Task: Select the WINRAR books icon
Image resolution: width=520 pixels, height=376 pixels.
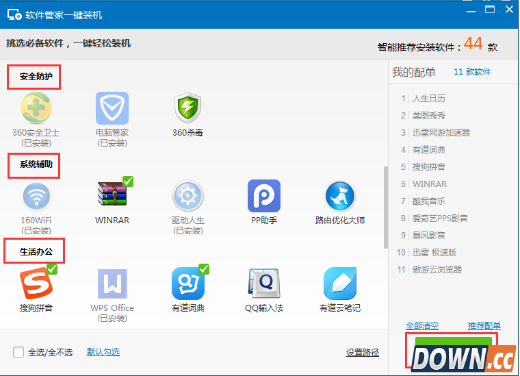Action: [112, 193]
